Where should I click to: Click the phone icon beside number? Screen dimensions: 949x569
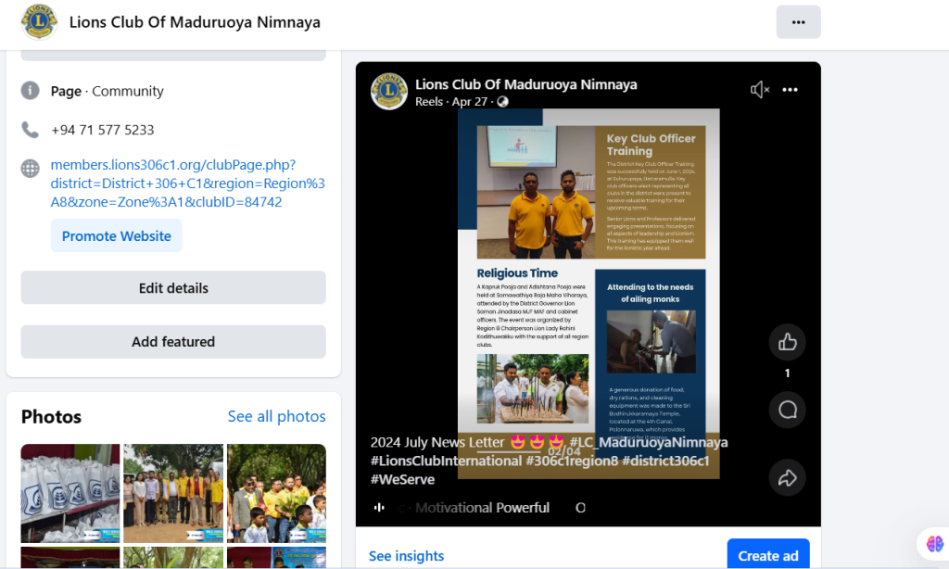point(31,130)
